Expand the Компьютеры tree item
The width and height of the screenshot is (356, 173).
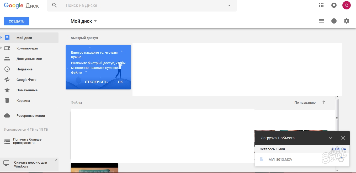[1, 48]
